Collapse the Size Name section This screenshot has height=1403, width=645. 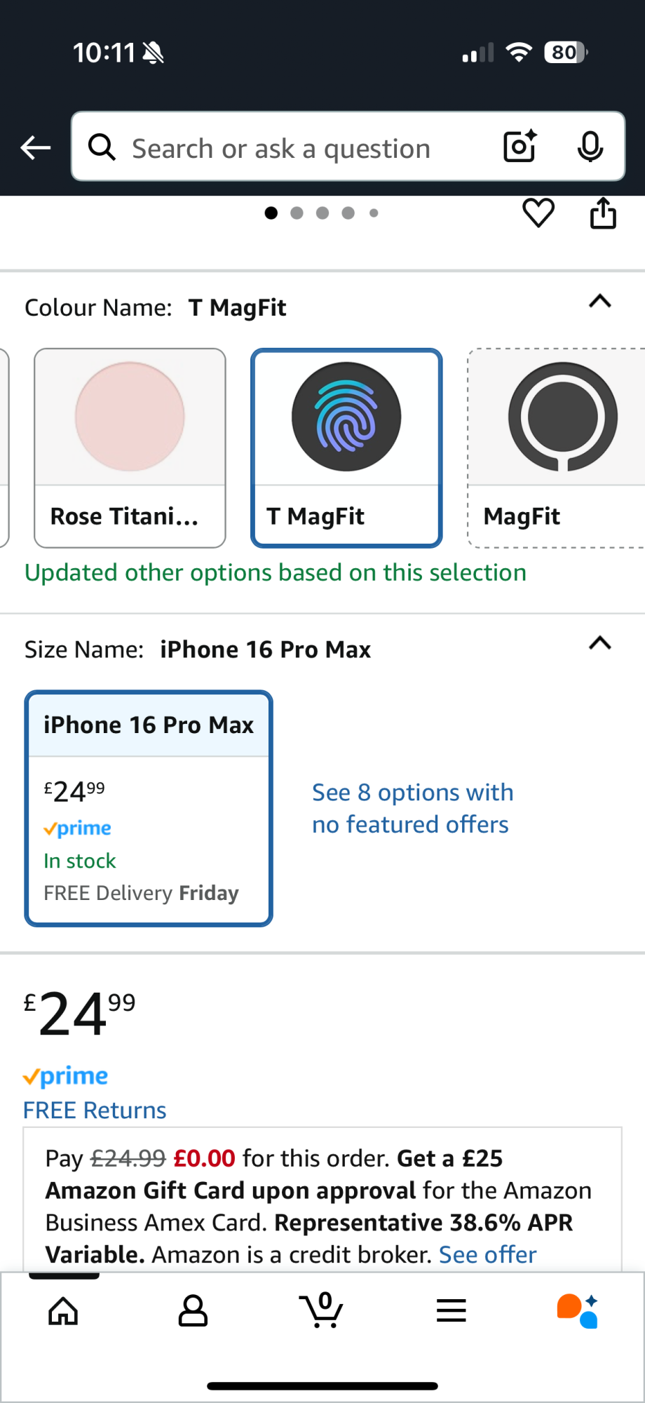(x=599, y=643)
